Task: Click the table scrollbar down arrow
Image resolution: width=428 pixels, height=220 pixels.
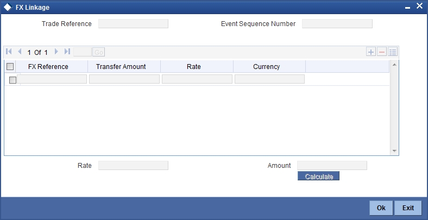Action: 394,150
